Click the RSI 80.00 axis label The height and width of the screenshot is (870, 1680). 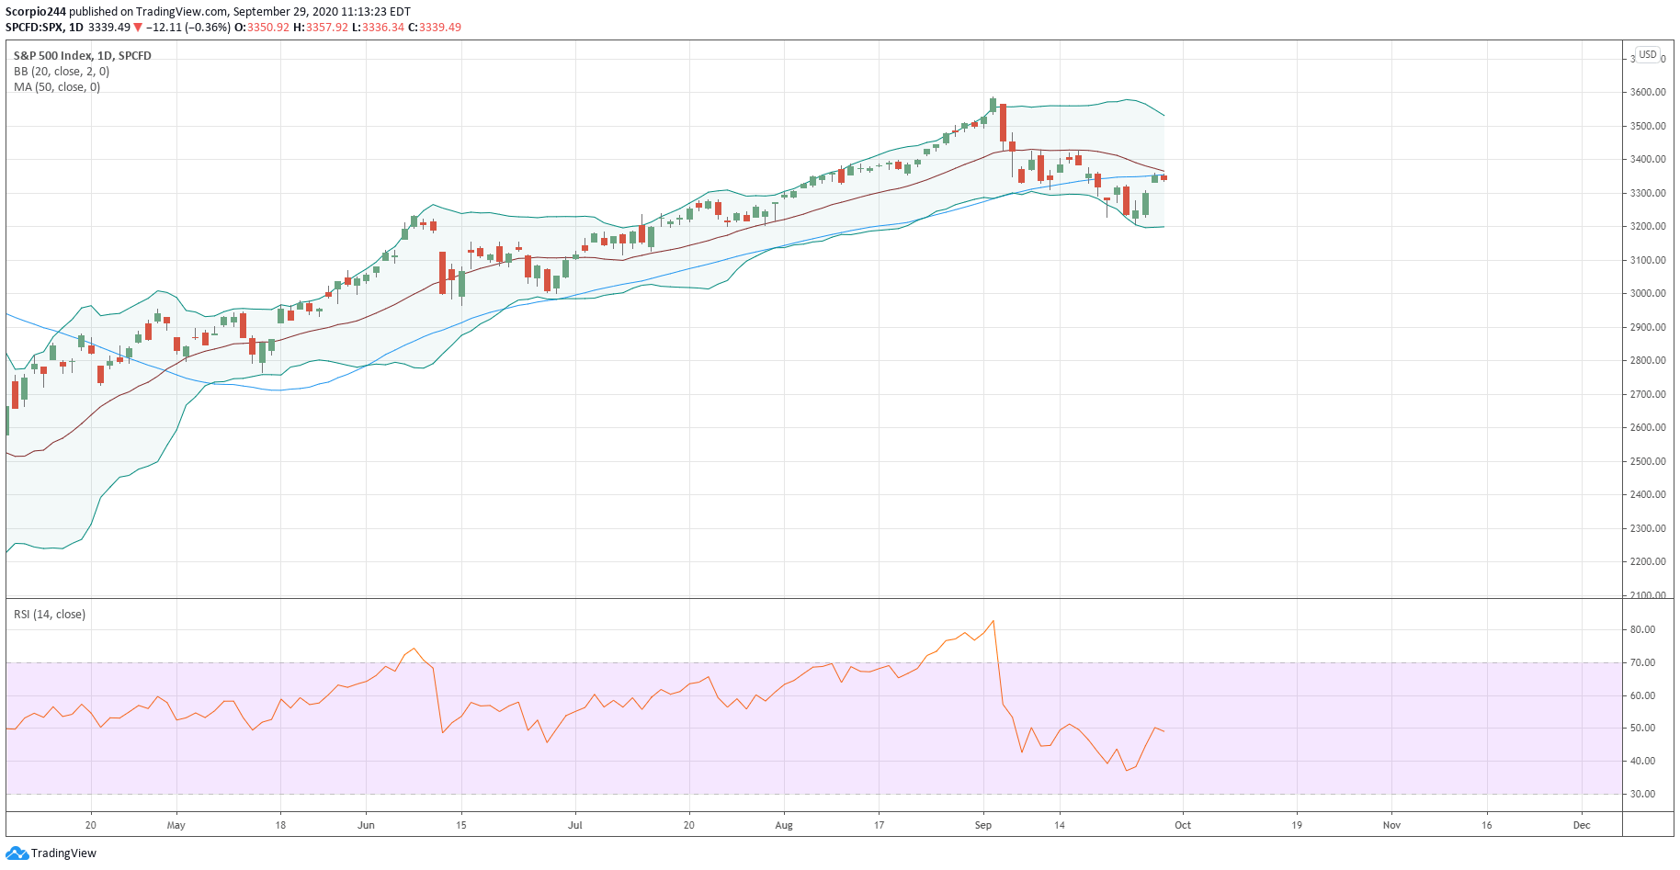pos(1642,630)
